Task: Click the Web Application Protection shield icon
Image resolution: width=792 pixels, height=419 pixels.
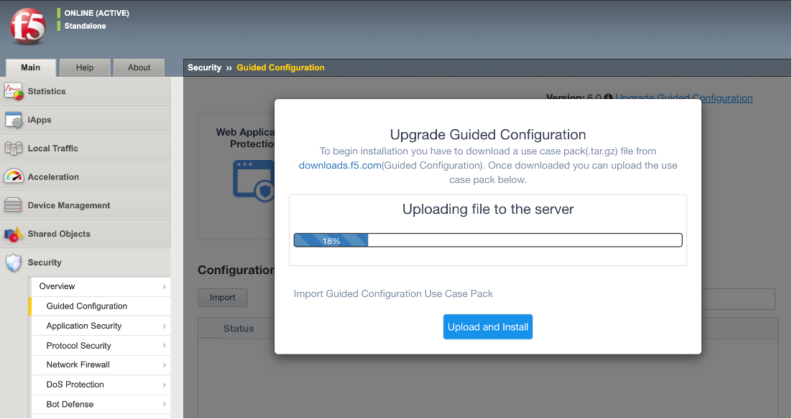Action: tap(254, 181)
